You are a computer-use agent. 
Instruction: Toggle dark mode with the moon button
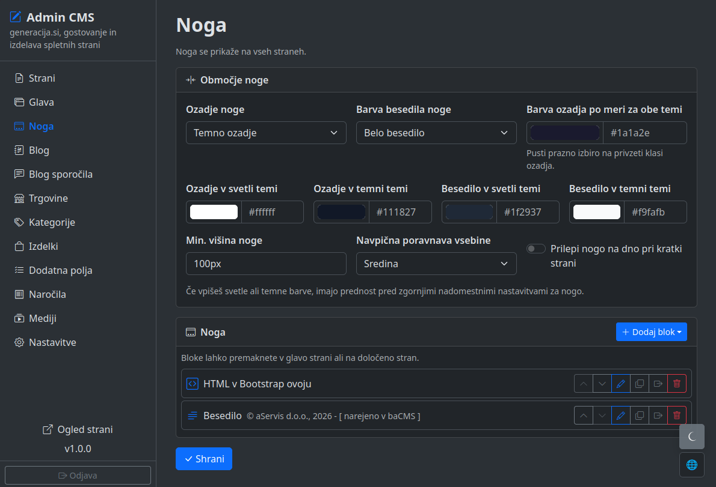[x=692, y=437]
